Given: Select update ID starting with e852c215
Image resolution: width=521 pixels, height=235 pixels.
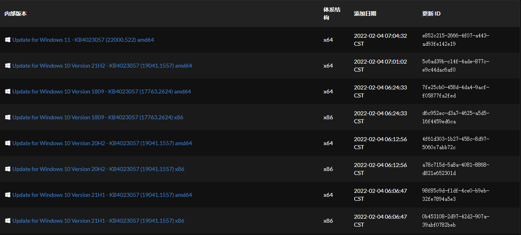Looking at the screenshot, I should coord(456,40).
